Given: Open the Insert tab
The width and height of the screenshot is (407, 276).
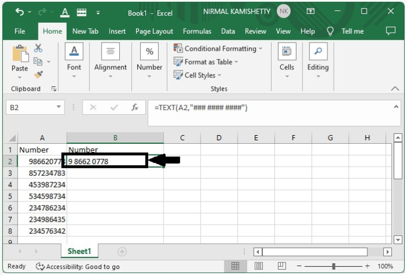Looking at the screenshot, I should point(117,31).
